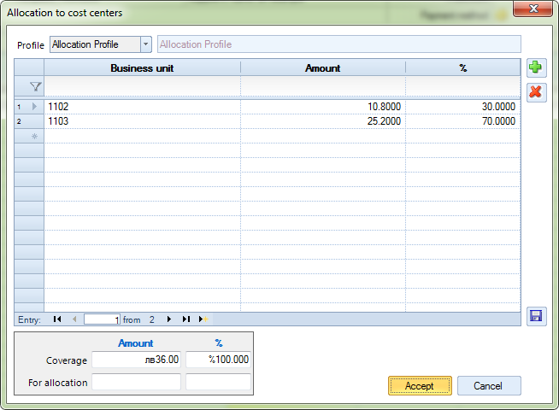
Task: Click Coverage percent field %100.000
Action: [x=218, y=360]
